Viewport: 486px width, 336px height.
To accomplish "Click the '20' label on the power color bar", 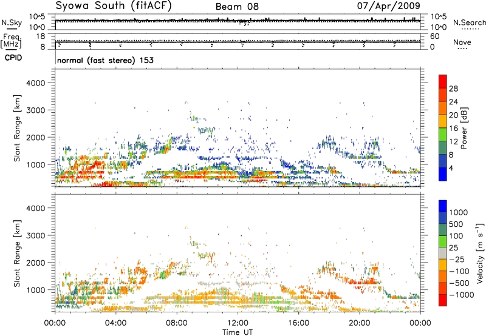I will (x=453, y=115).
